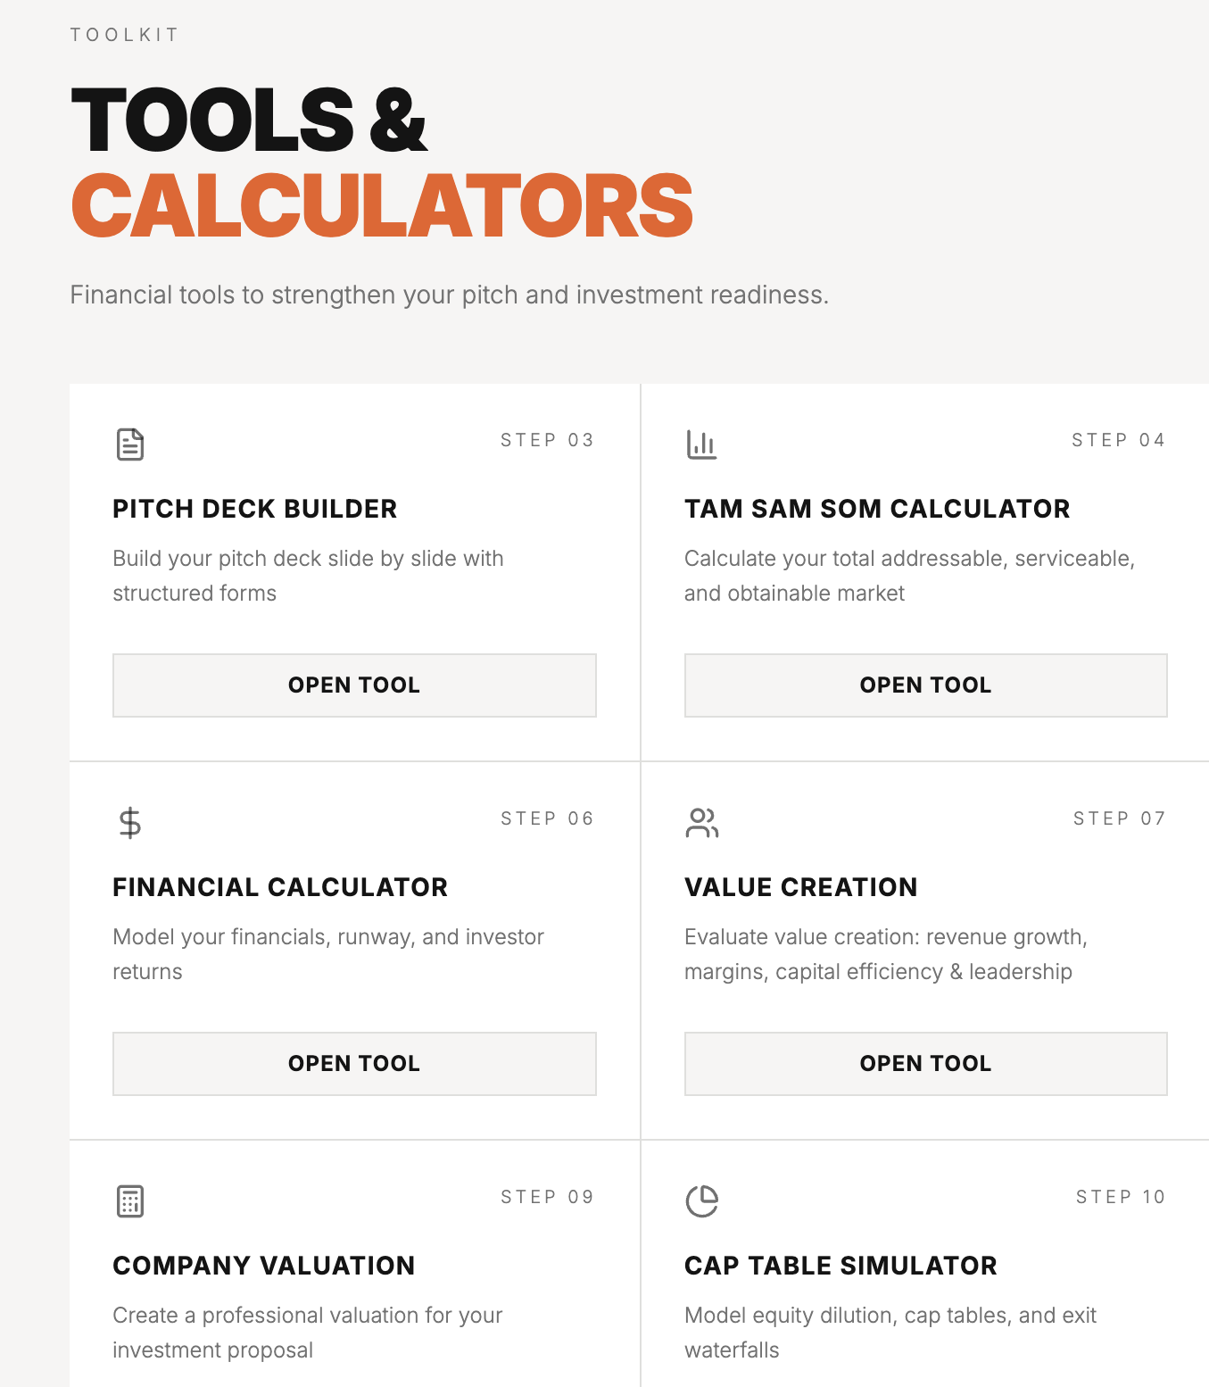Click the Toolkit section label
This screenshot has width=1209, height=1387.
pos(125,35)
